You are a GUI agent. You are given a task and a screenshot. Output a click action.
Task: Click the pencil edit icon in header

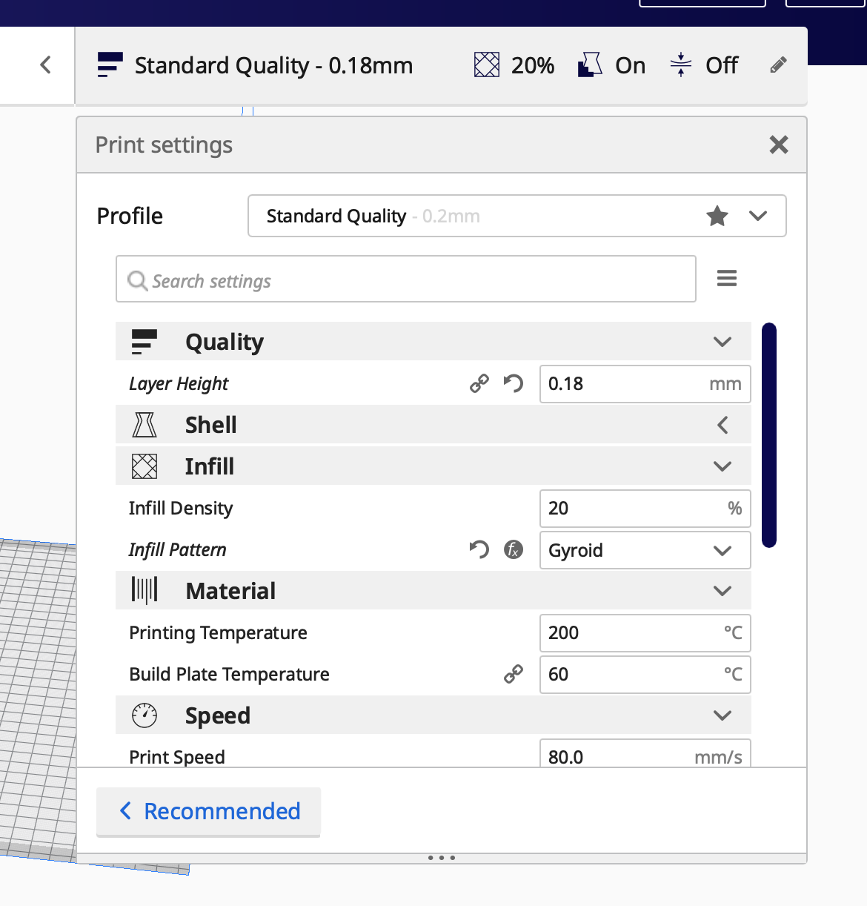(778, 65)
